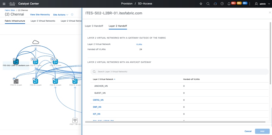Viewport: 272px width, 135px height.
Task: Click the VLANs link
Action: 139,44
